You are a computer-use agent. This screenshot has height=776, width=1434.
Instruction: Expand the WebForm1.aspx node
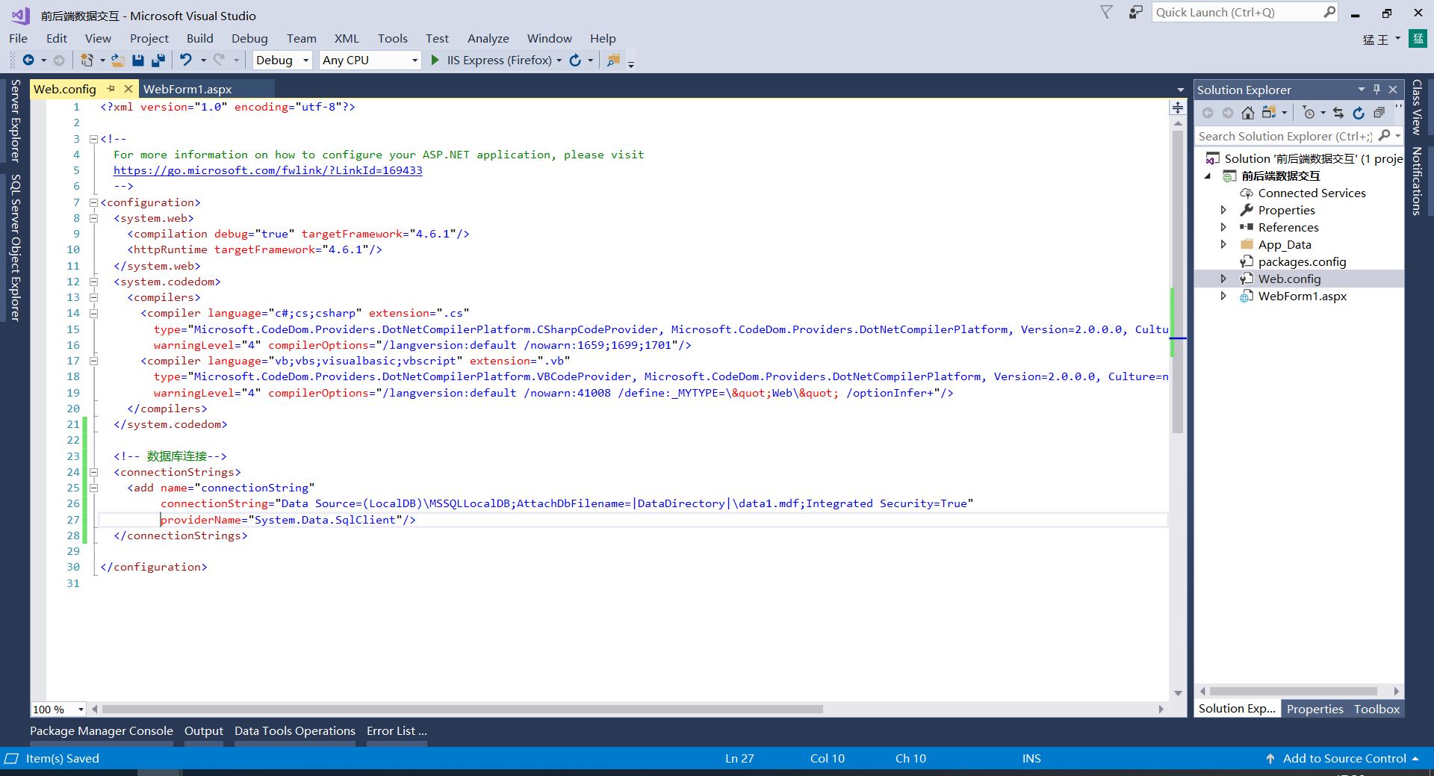click(1223, 296)
